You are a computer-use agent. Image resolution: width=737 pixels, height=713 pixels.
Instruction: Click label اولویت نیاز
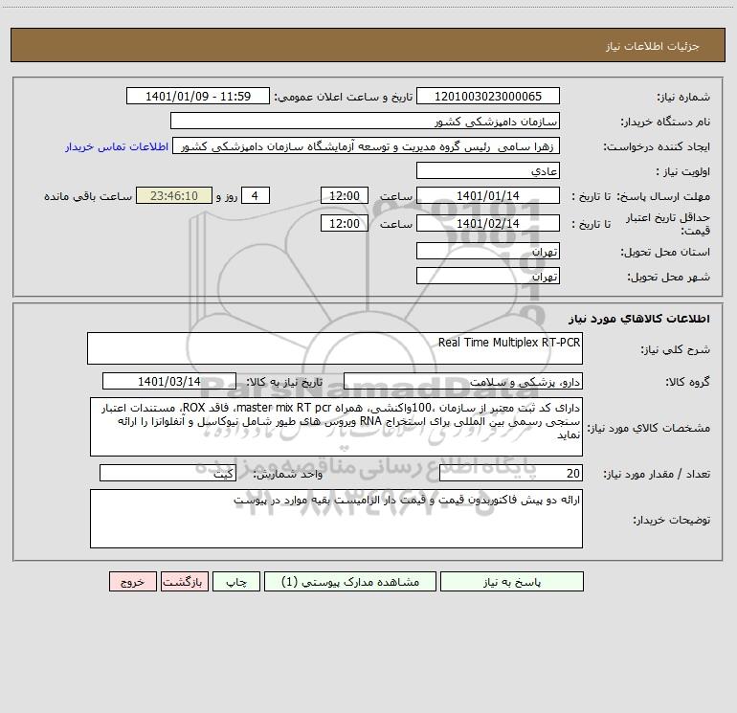coord(683,171)
